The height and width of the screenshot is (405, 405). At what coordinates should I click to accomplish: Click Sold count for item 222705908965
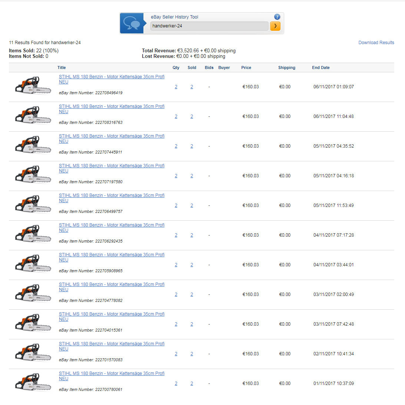point(192,265)
